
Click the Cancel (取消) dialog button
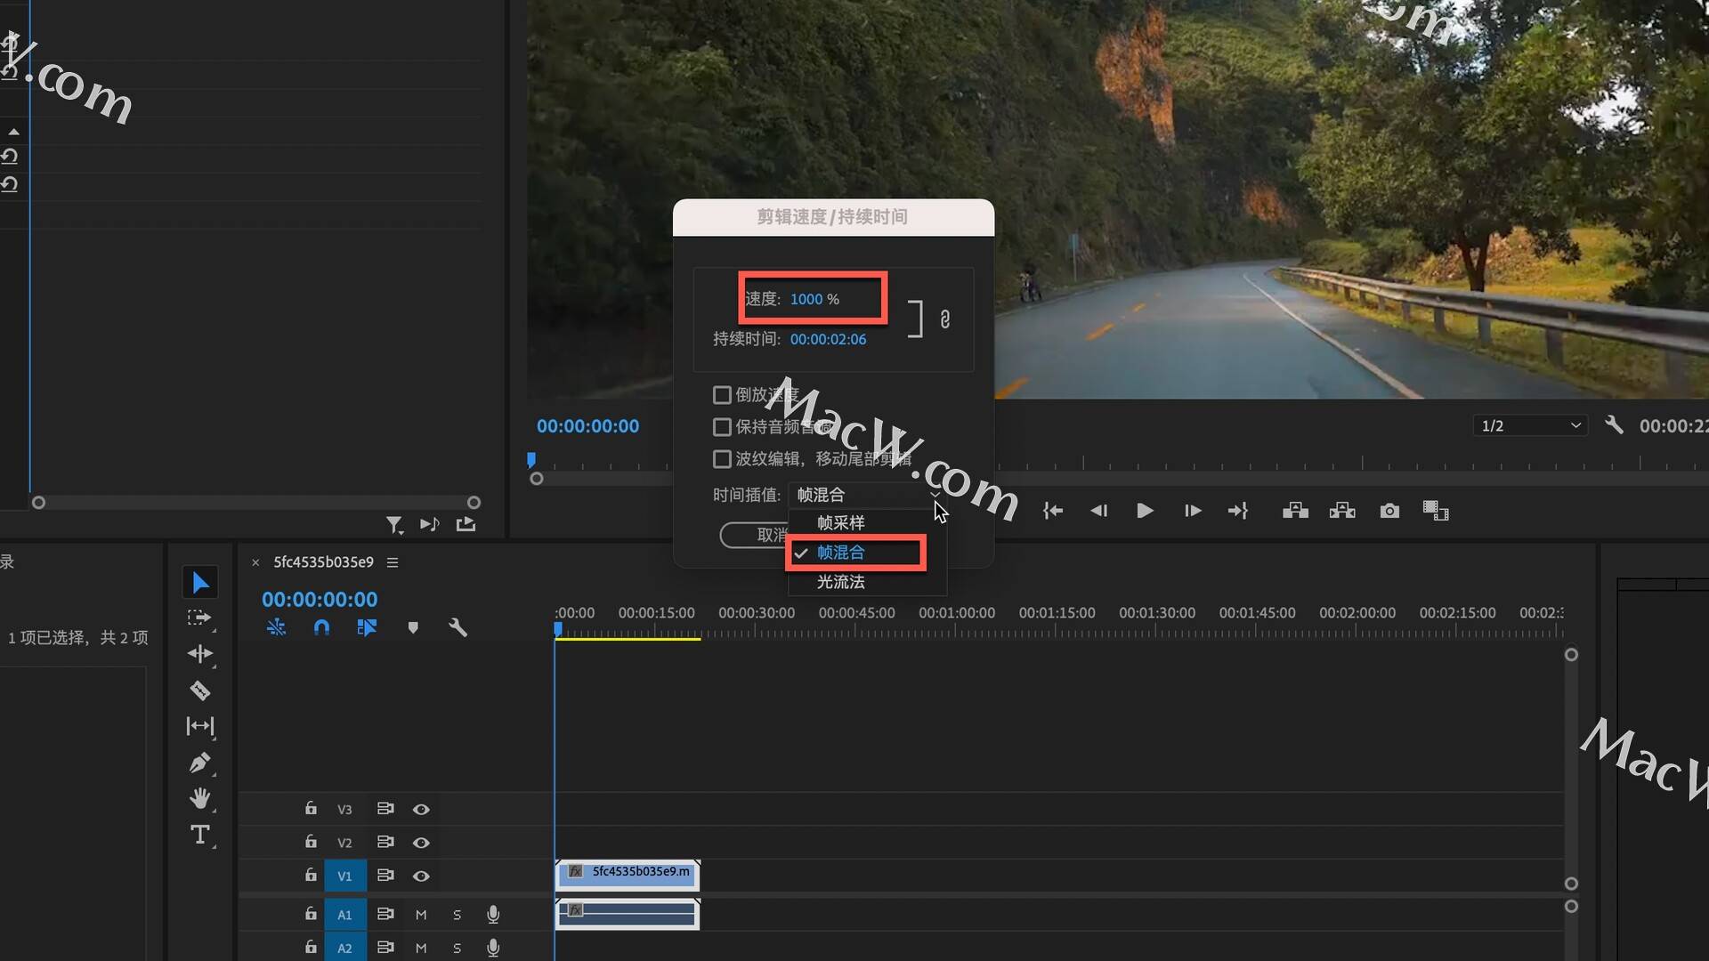pos(754,535)
